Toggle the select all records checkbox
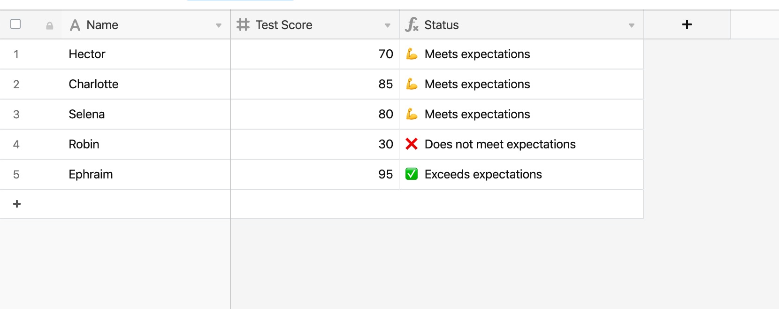The image size is (779, 309). tap(15, 24)
